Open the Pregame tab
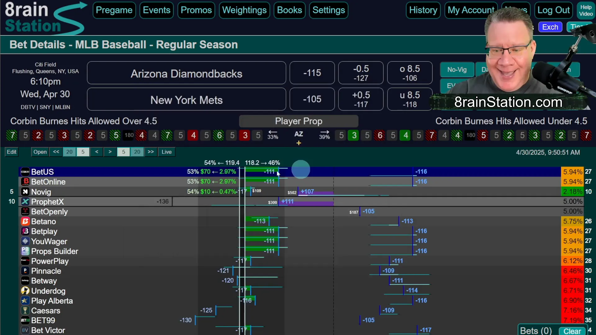596x335 pixels. pos(114,10)
